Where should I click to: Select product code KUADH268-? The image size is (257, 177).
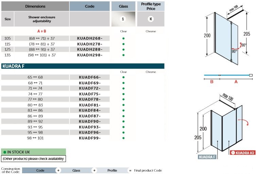[90, 38]
